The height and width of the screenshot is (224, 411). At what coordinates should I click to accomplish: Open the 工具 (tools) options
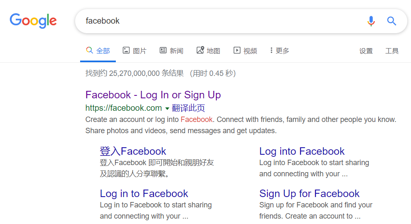(392, 51)
